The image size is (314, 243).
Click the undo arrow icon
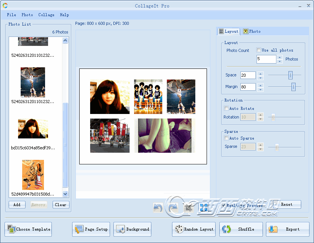coord(158,207)
